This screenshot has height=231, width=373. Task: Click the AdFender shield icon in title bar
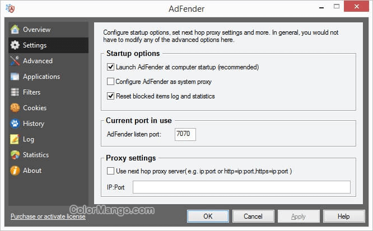[11, 8]
